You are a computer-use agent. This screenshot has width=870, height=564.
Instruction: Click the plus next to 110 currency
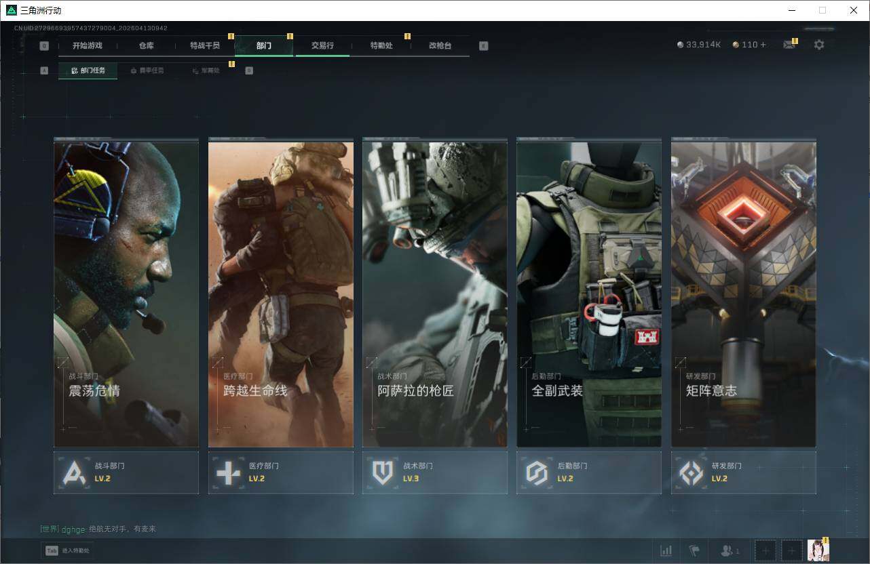pos(763,45)
